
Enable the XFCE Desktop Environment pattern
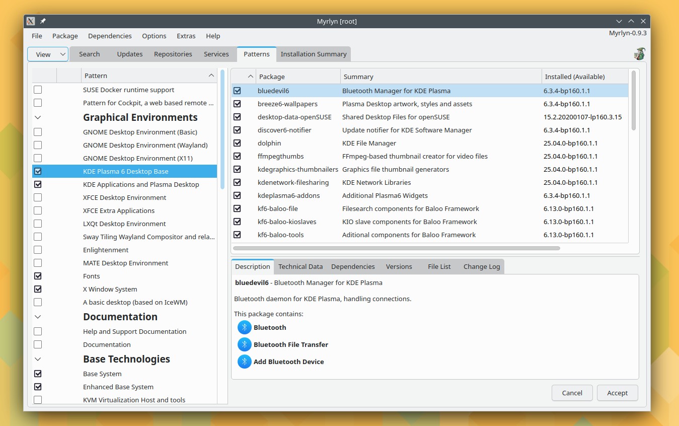click(x=37, y=197)
